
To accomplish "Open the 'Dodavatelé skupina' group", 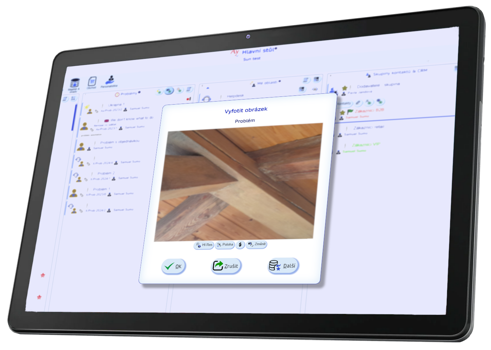I will (x=378, y=85).
